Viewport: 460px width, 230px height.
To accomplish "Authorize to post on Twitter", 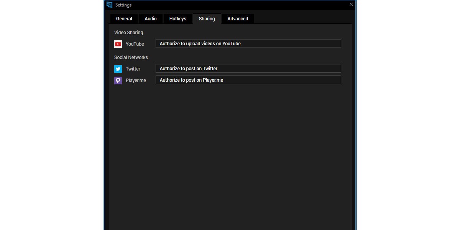I will (x=248, y=68).
